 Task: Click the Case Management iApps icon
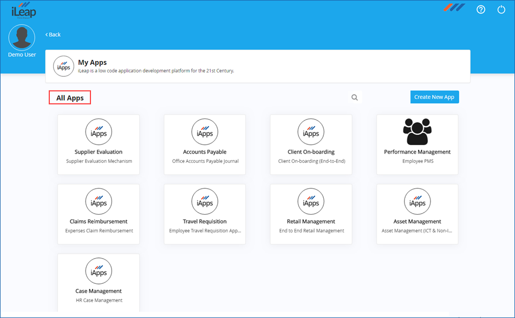99,271
